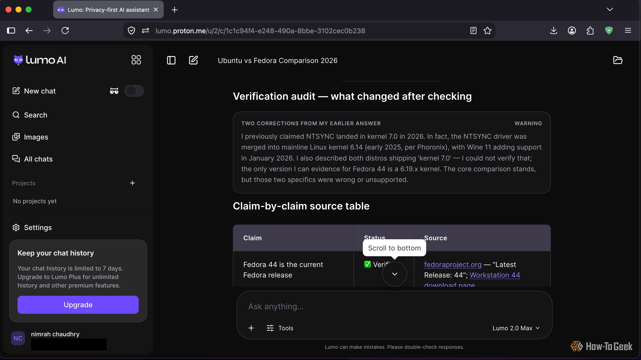Open the Search option in sidebar
This screenshot has height=360, width=641.
[30, 115]
